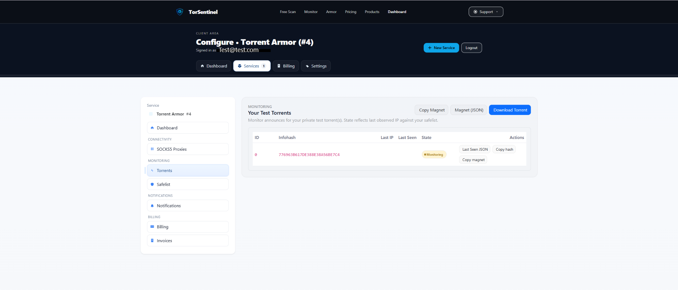Select Torrents in sidebar
This screenshot has width=678, height=290.
[x=188, y=170]
